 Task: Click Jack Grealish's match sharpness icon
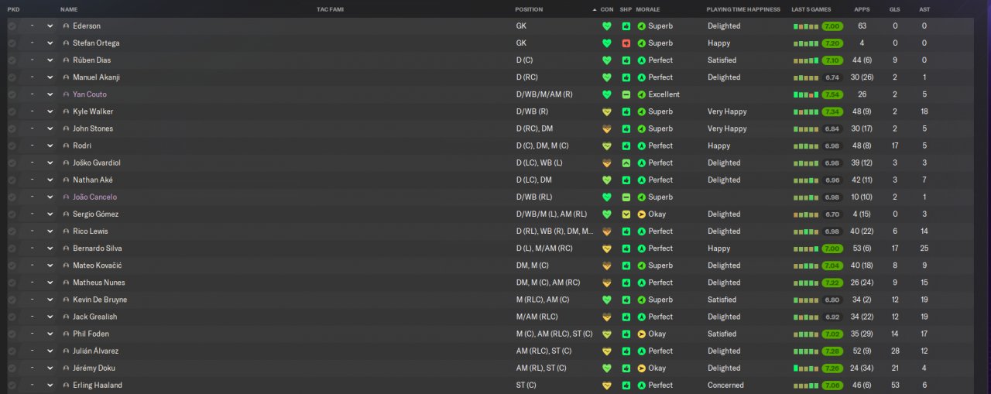point(626,317)
